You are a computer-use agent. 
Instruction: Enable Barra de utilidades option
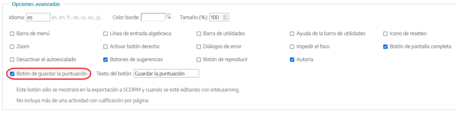(199, 34)
